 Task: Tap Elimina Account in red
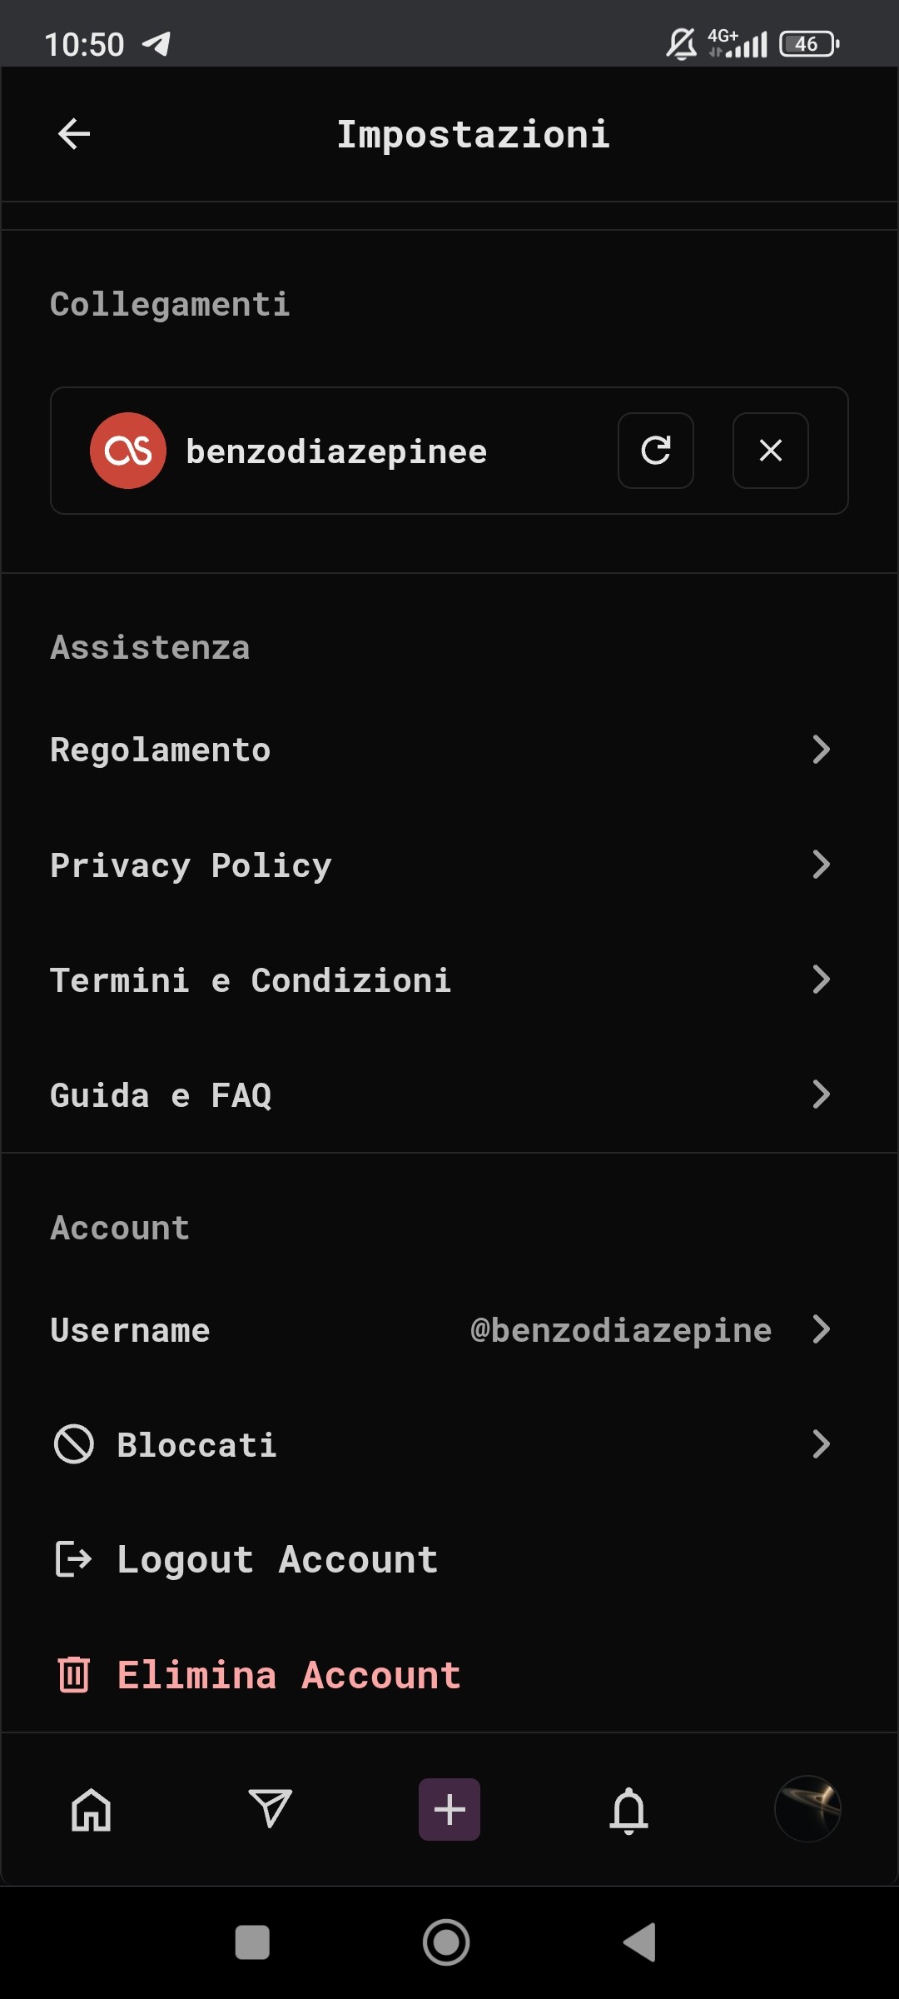tap(289, 1675)
